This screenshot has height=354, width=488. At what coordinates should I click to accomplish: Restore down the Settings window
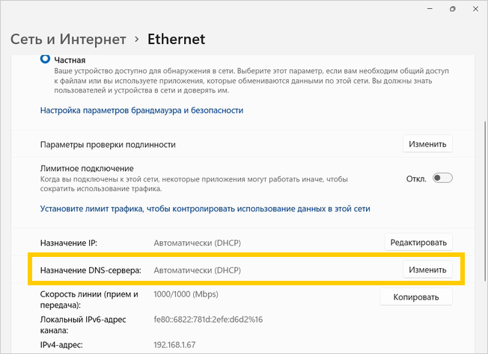point(452,9)
